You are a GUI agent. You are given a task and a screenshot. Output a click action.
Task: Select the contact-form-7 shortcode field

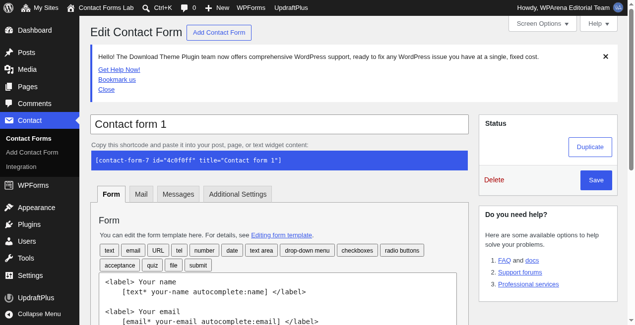[x=279, y=161]
